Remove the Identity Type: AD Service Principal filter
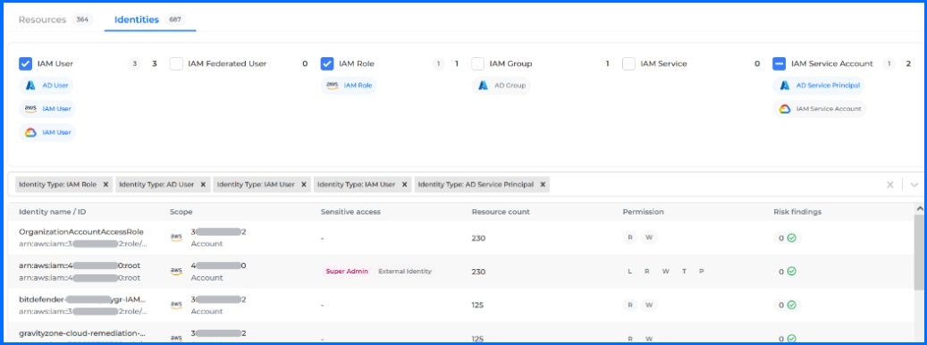 pos(542,185)
